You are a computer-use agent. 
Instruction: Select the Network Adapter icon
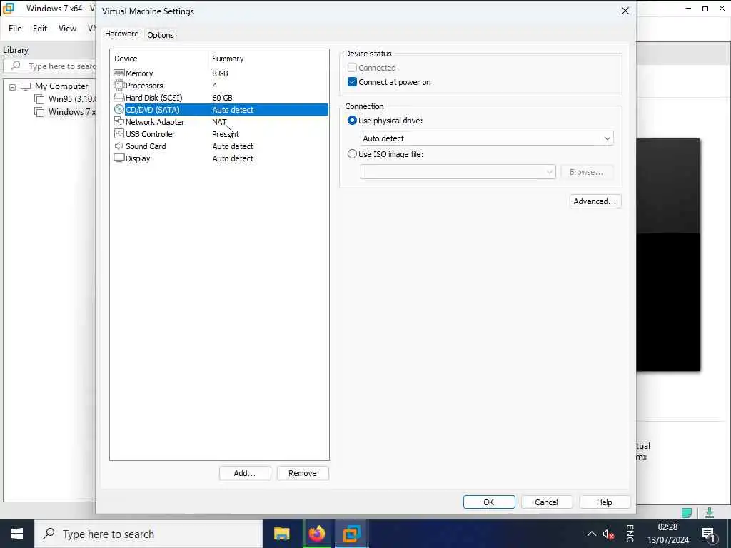119,121
